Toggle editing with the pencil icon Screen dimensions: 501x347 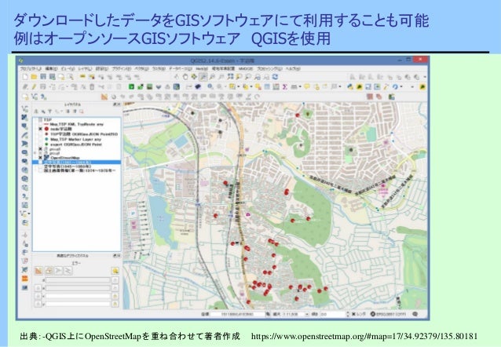click(35, 87)
